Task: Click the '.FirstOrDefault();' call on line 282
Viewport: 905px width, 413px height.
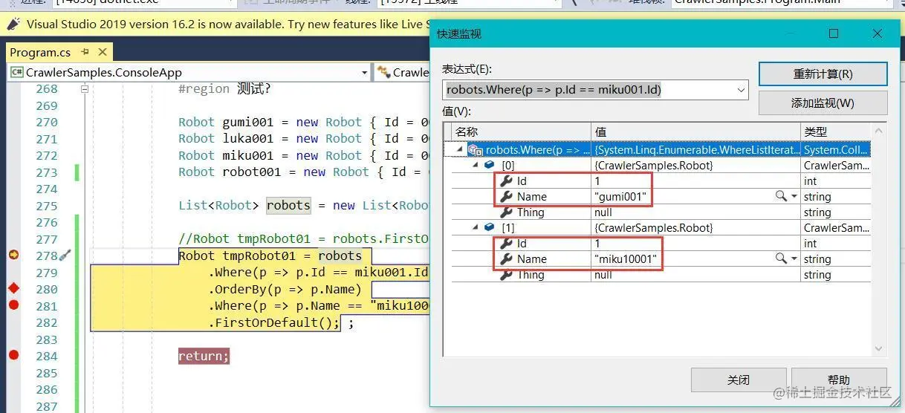Action: point(274,322)
